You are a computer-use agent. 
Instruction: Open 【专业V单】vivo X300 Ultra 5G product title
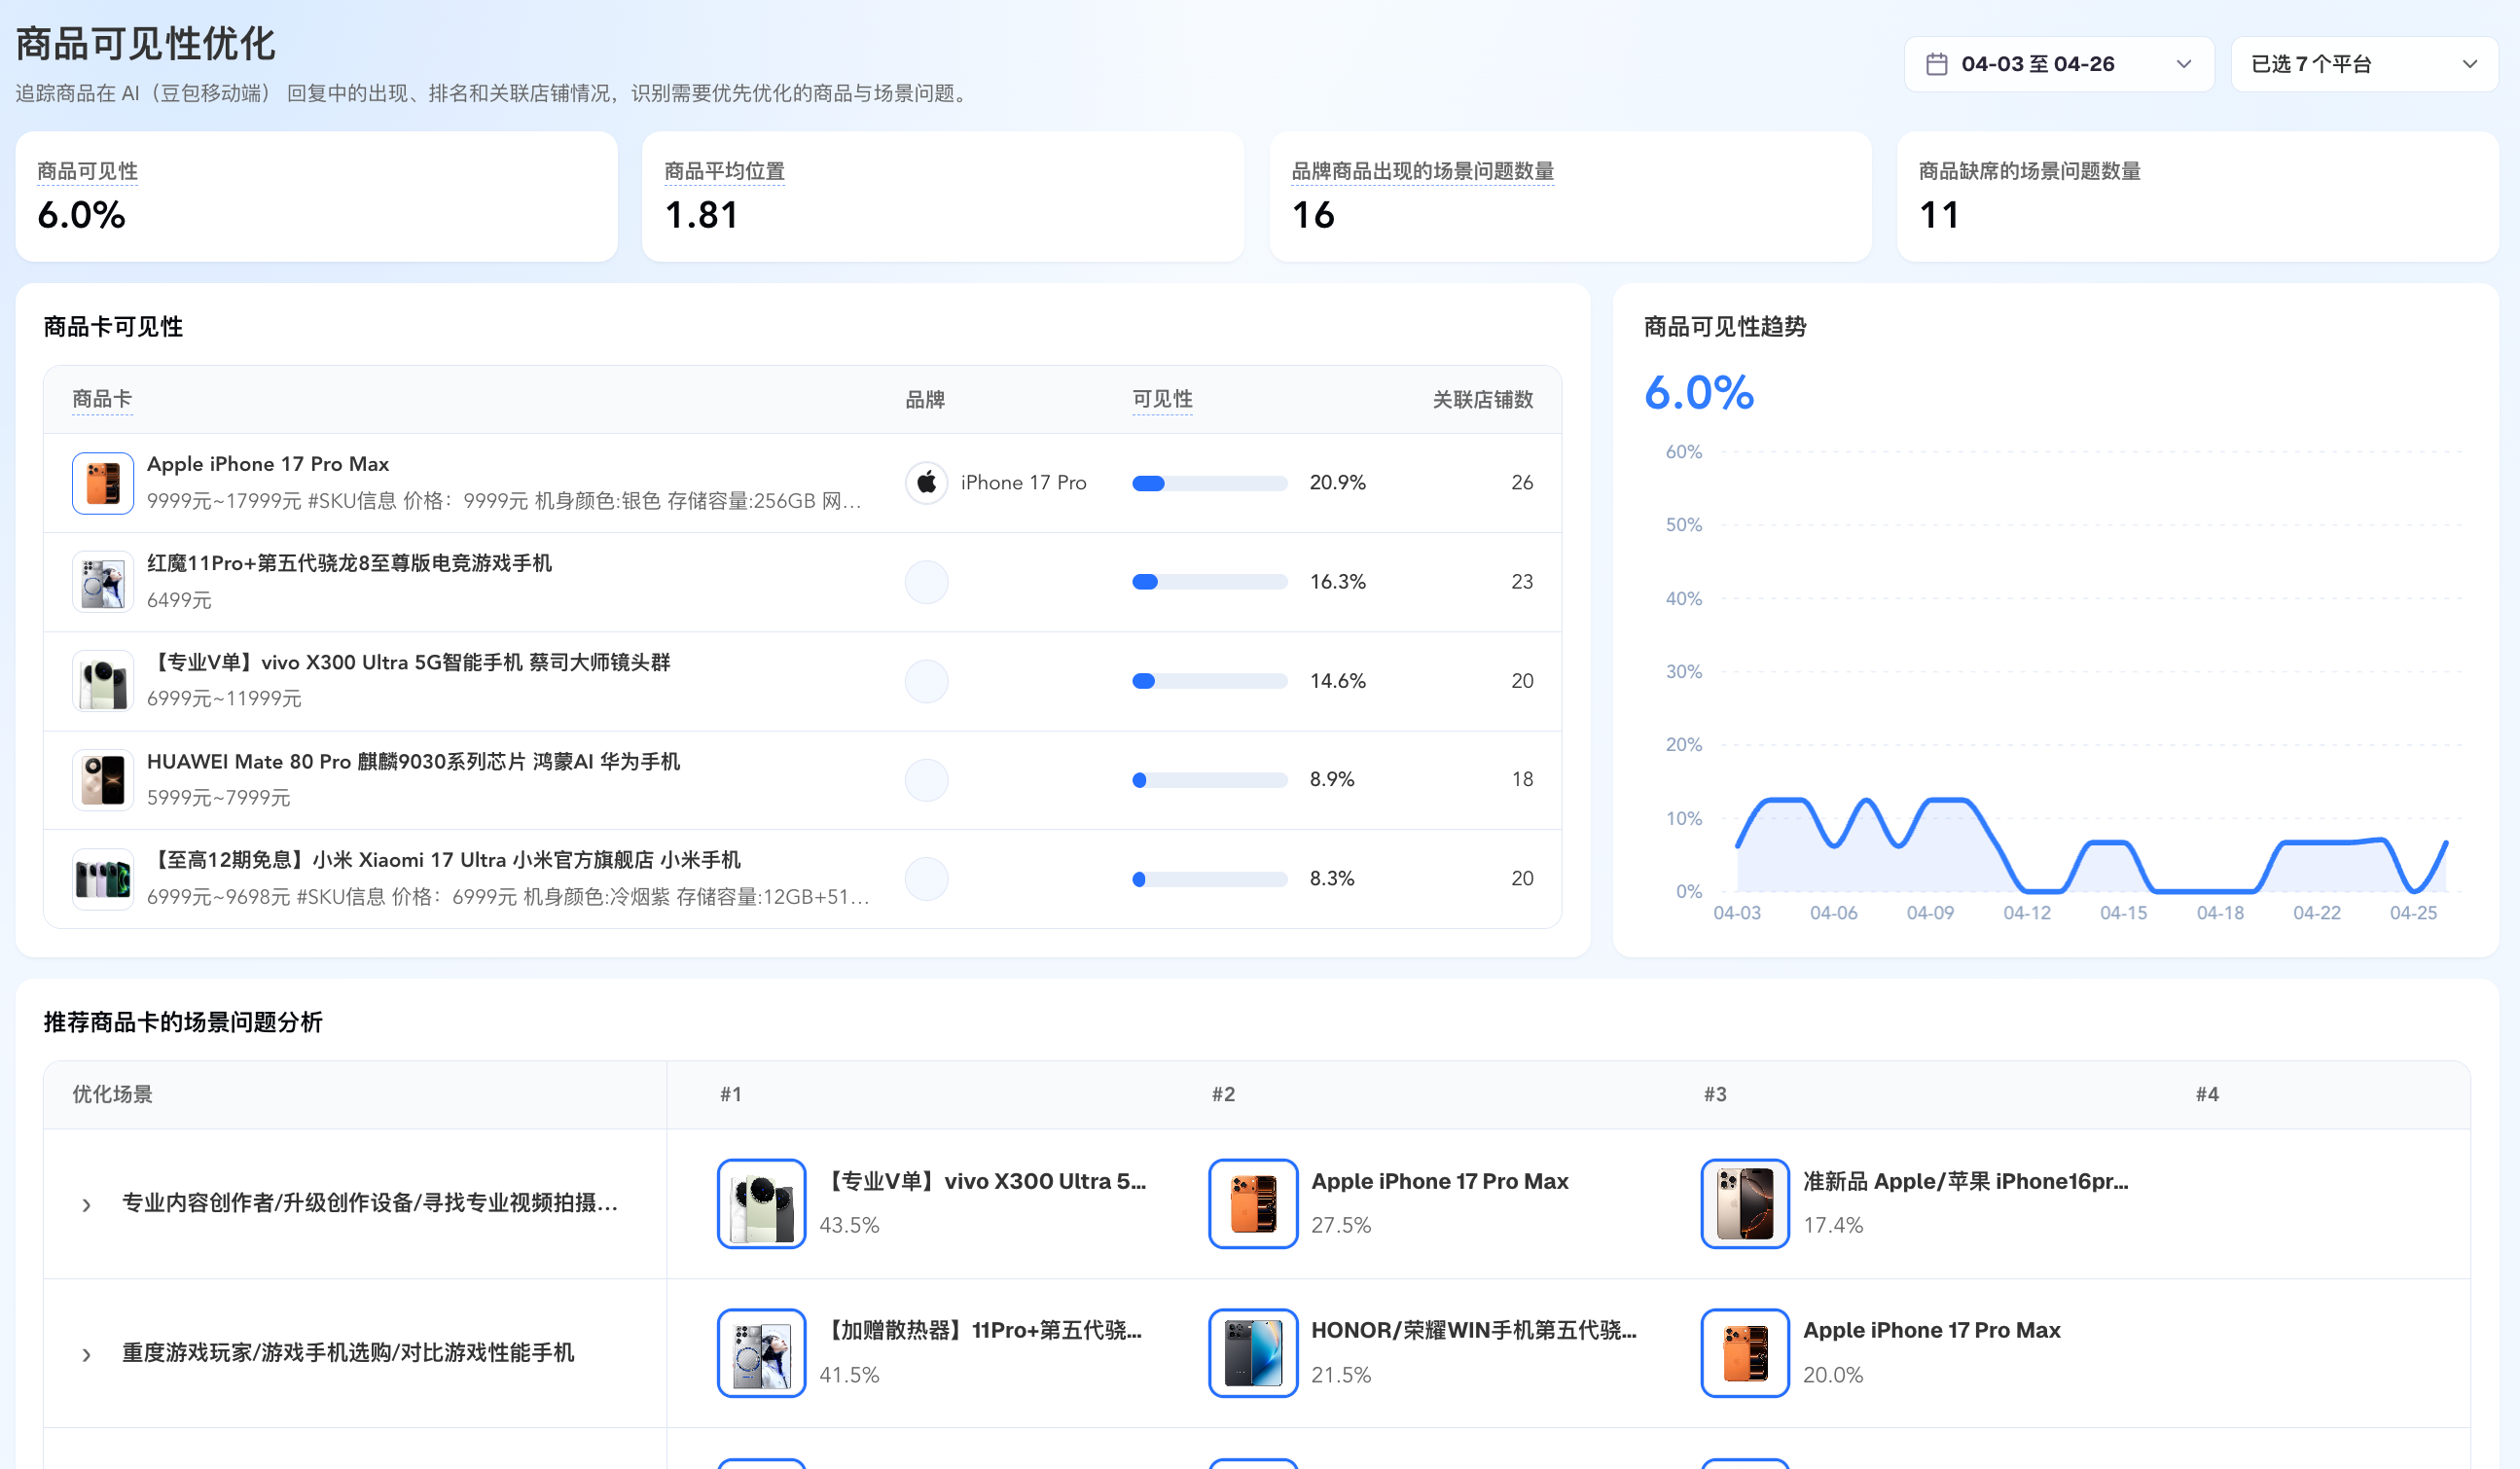click(x=409, y=662)
